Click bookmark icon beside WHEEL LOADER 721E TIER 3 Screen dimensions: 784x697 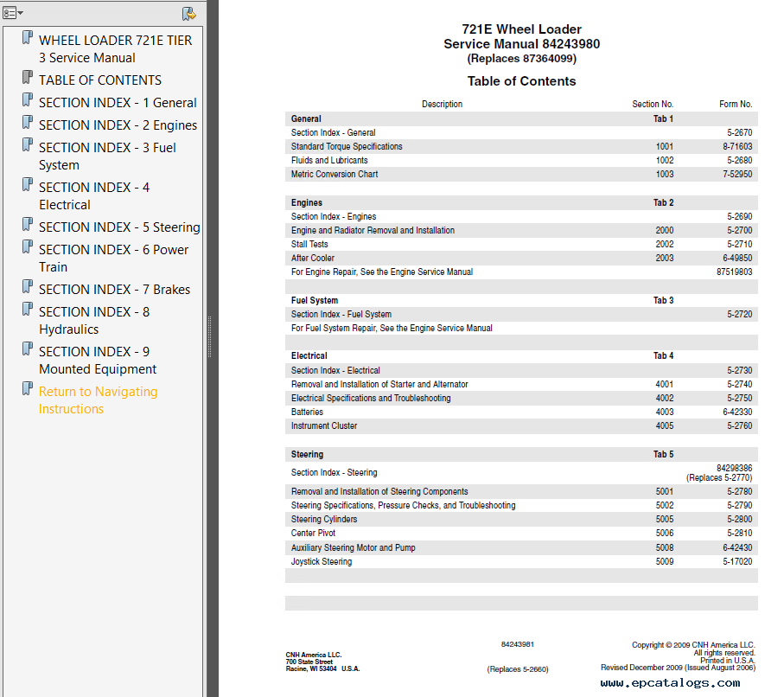(x=28, y=38)
